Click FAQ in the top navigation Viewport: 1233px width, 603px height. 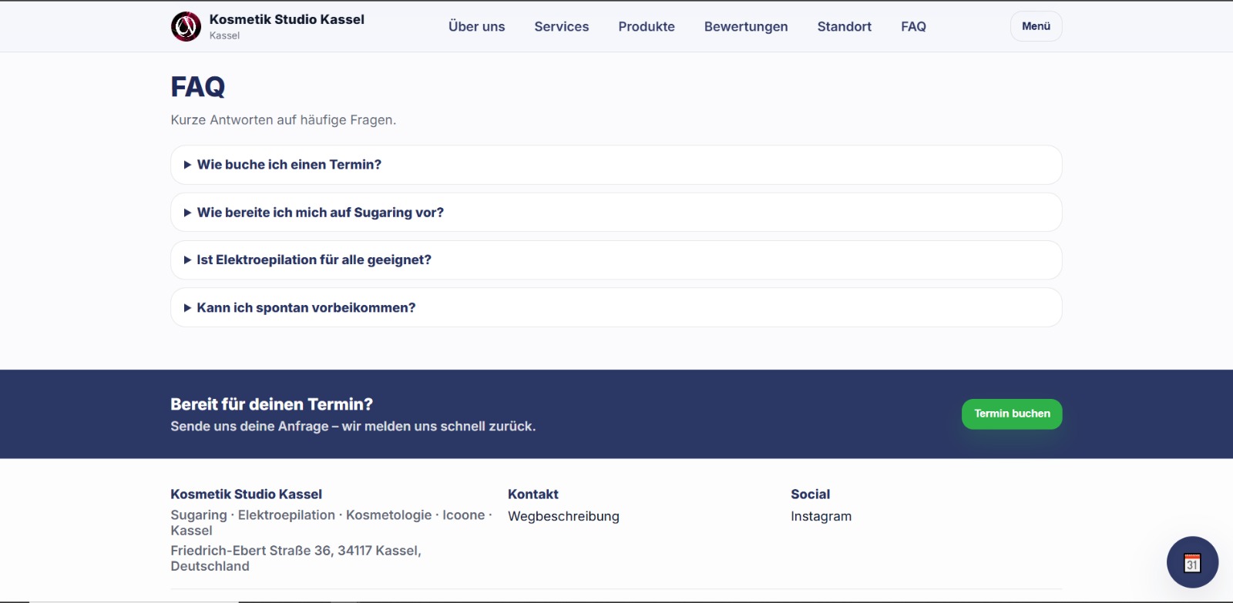click(x=913, y=27)
